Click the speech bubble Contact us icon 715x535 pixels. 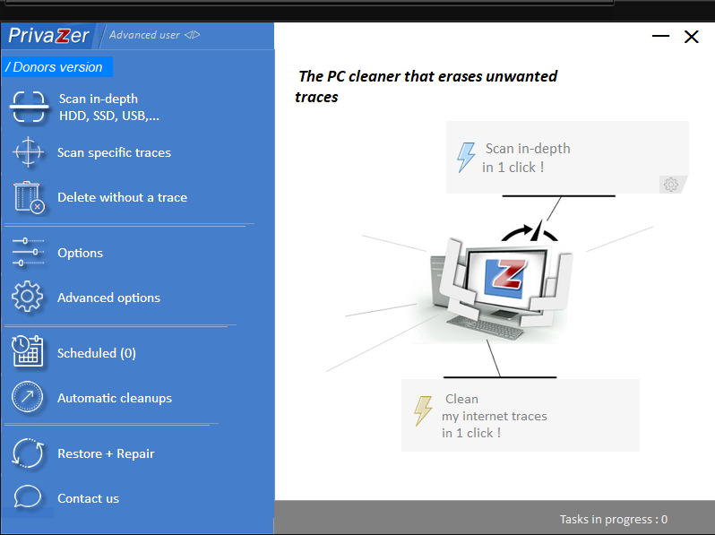click(x=28, y=496)
